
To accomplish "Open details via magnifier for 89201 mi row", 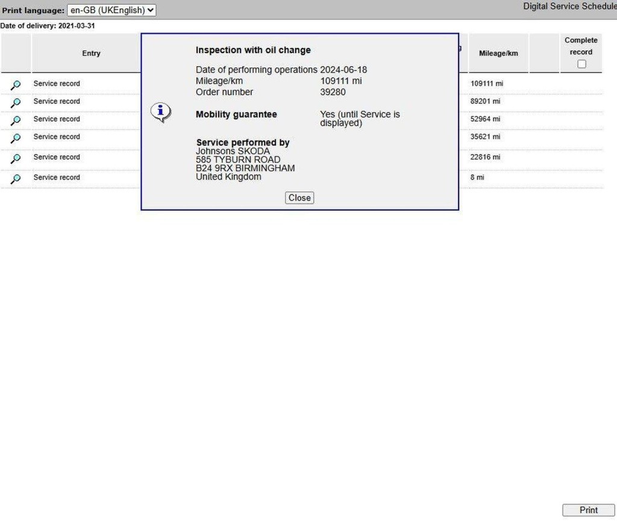I will (x=16, y=102).
